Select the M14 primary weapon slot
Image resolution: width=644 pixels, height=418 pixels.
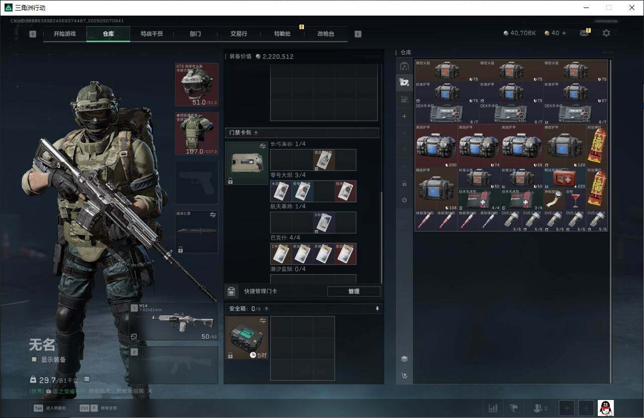click(174, 322)
